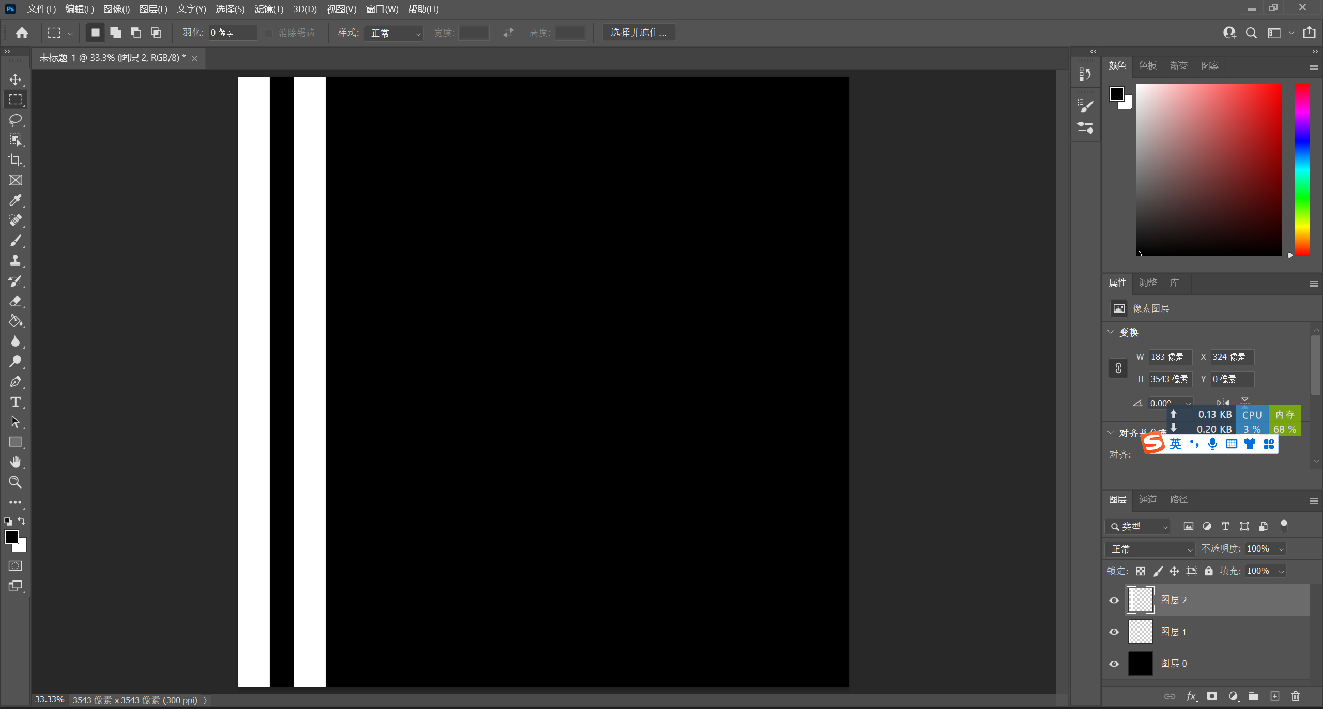Select the Eyedropper tool
Viewport: 1323px width, 709px height.
pyautogui.click(x=16, y=200)
